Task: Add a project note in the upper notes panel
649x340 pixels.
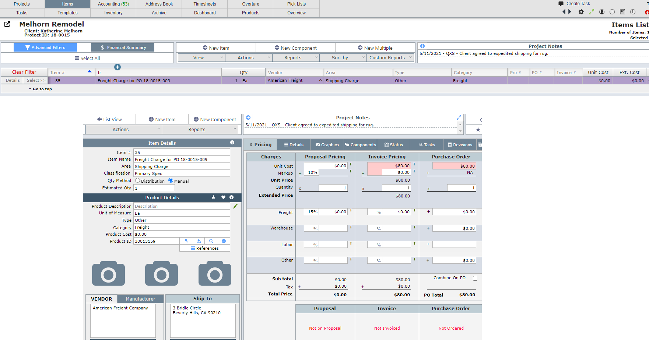Action: pos(422,46)
